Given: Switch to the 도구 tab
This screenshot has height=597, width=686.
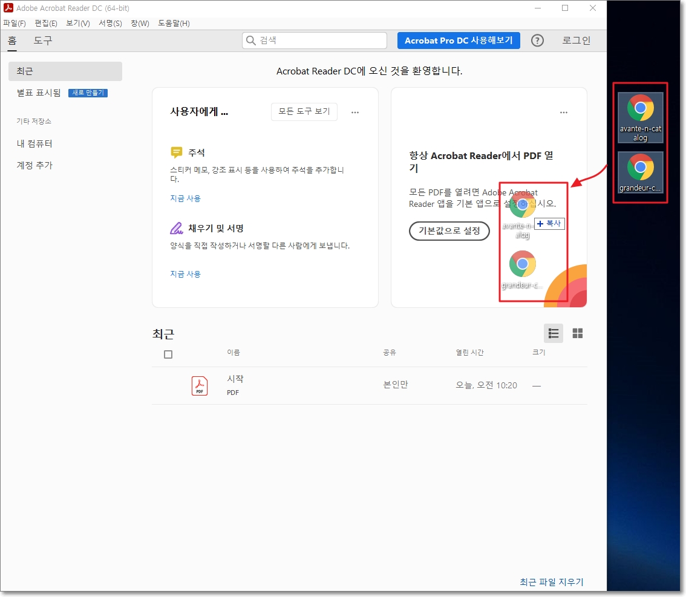Looking at the screenshot, I should point(43,41).
